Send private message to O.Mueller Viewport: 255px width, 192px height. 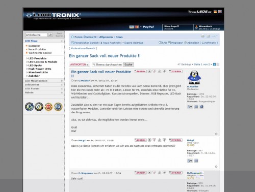click(x=190, y=107)
